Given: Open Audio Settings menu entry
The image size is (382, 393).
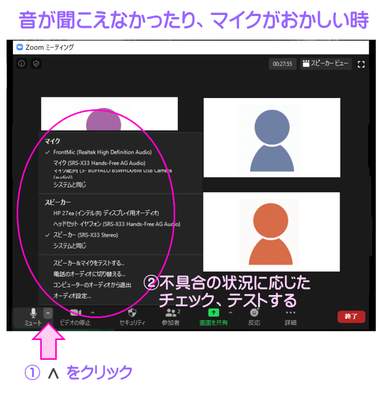Looking at the screenshot, I should point(72,296).
